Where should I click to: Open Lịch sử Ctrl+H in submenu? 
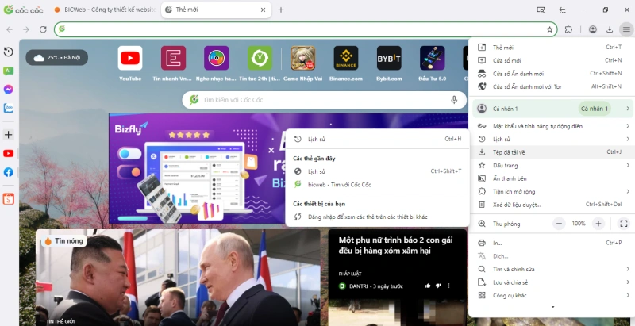click(378, 139)
